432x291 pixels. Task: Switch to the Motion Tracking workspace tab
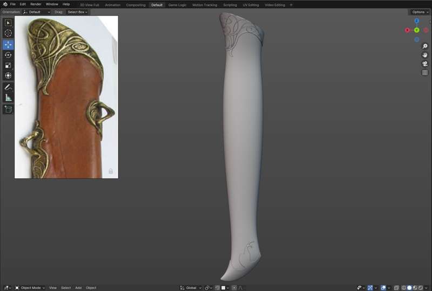(205, 5)
